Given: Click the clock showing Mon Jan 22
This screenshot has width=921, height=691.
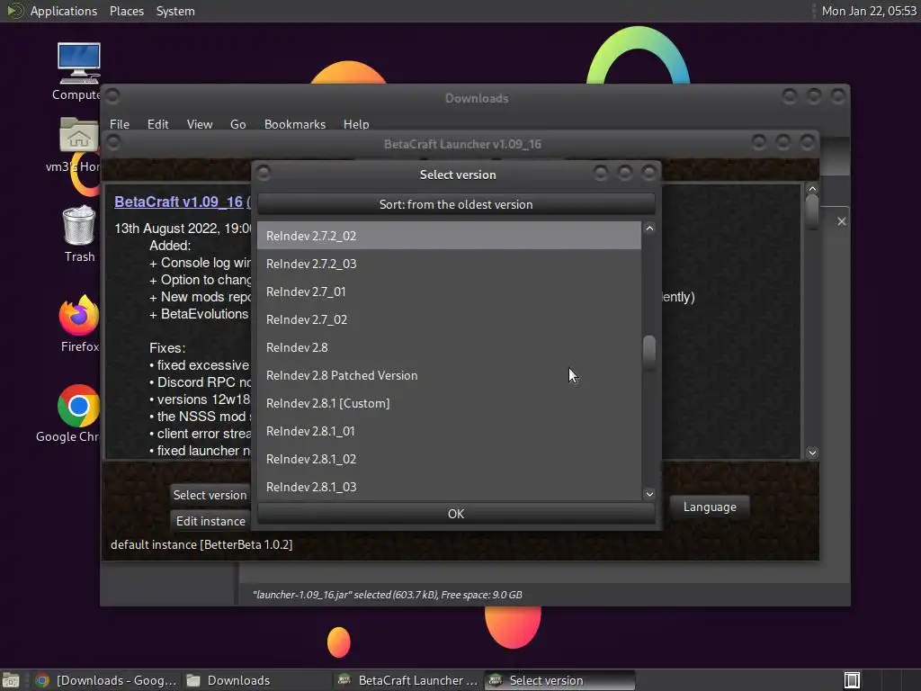Looking at the screenshot, I should [869, 11].
